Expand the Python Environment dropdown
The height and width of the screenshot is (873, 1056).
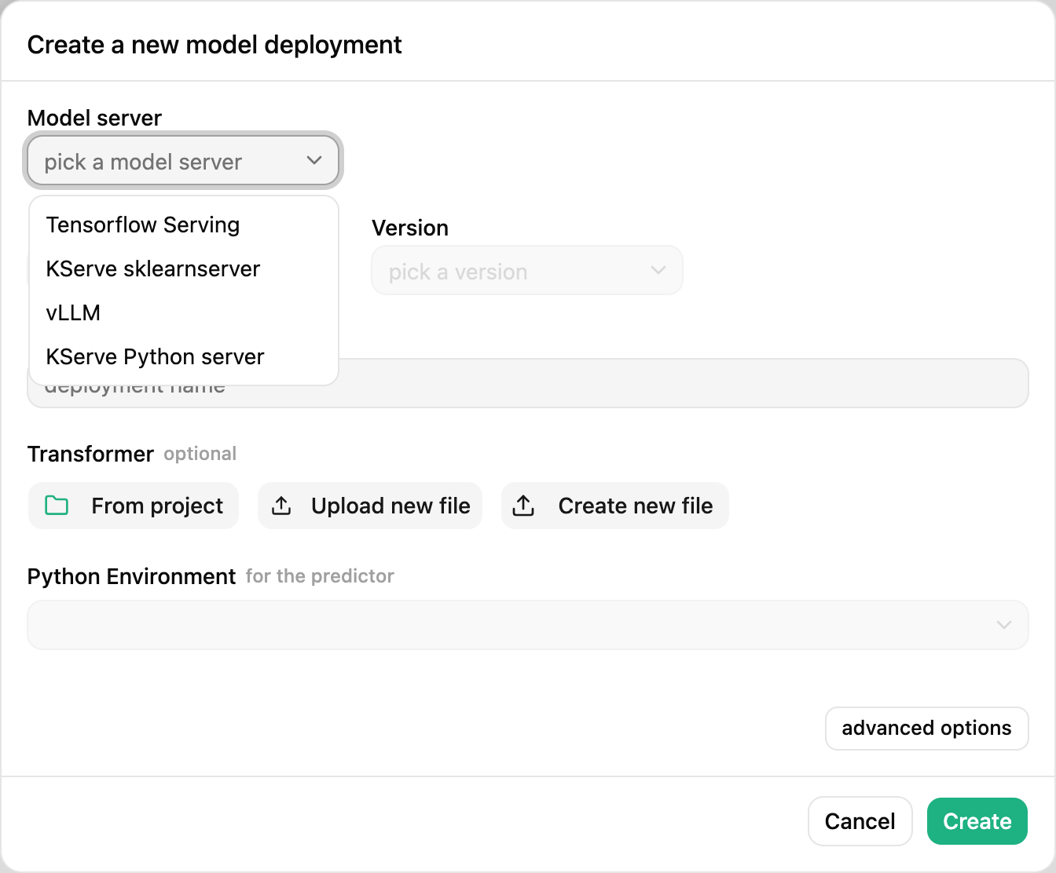point(528,625)
